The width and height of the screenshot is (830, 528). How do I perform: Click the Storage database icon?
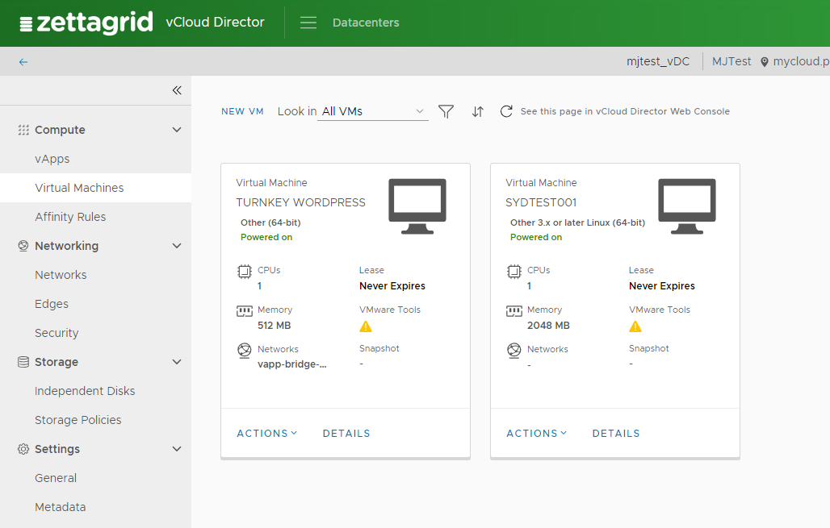23,362
